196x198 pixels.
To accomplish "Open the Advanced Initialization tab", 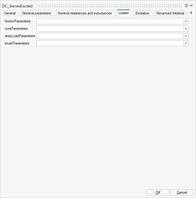I will tap(170, 13).
